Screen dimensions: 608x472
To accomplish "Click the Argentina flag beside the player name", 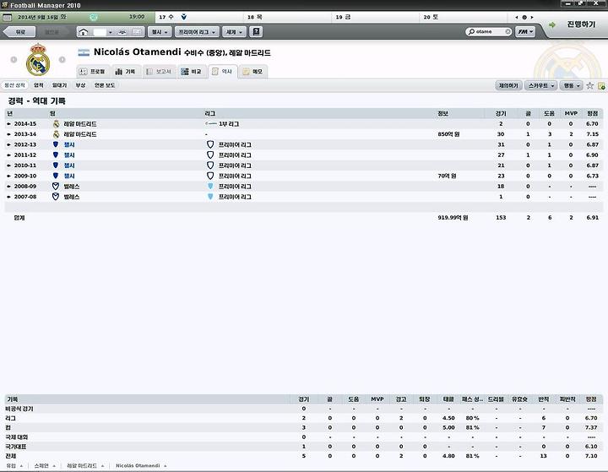I will tap(84, 52).
